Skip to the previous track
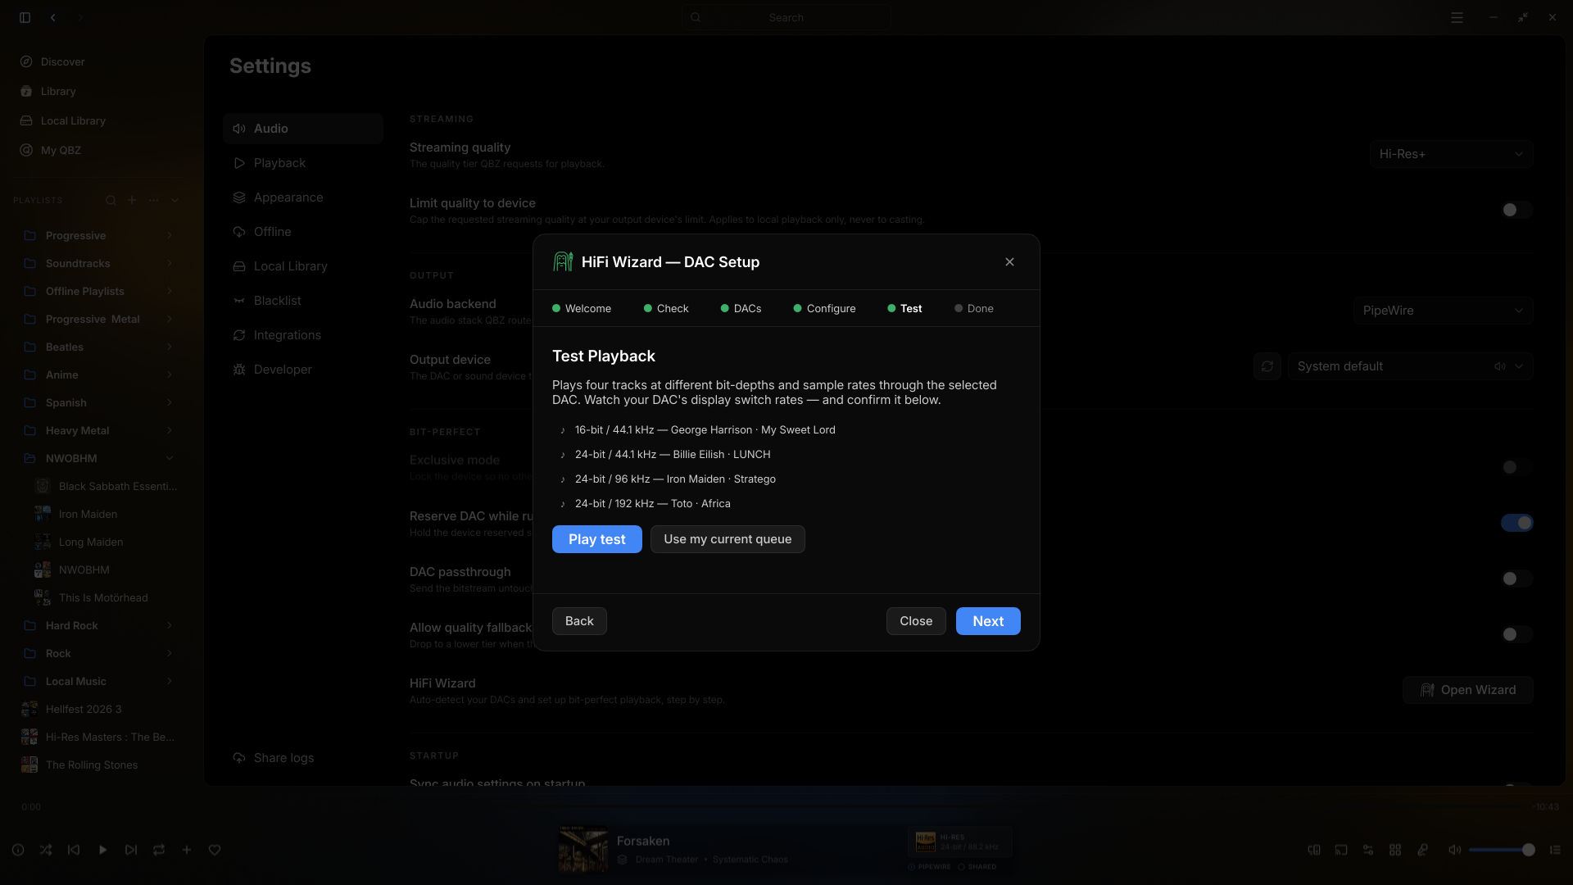This screenshot has width=1573, height=885. [74, 850]
